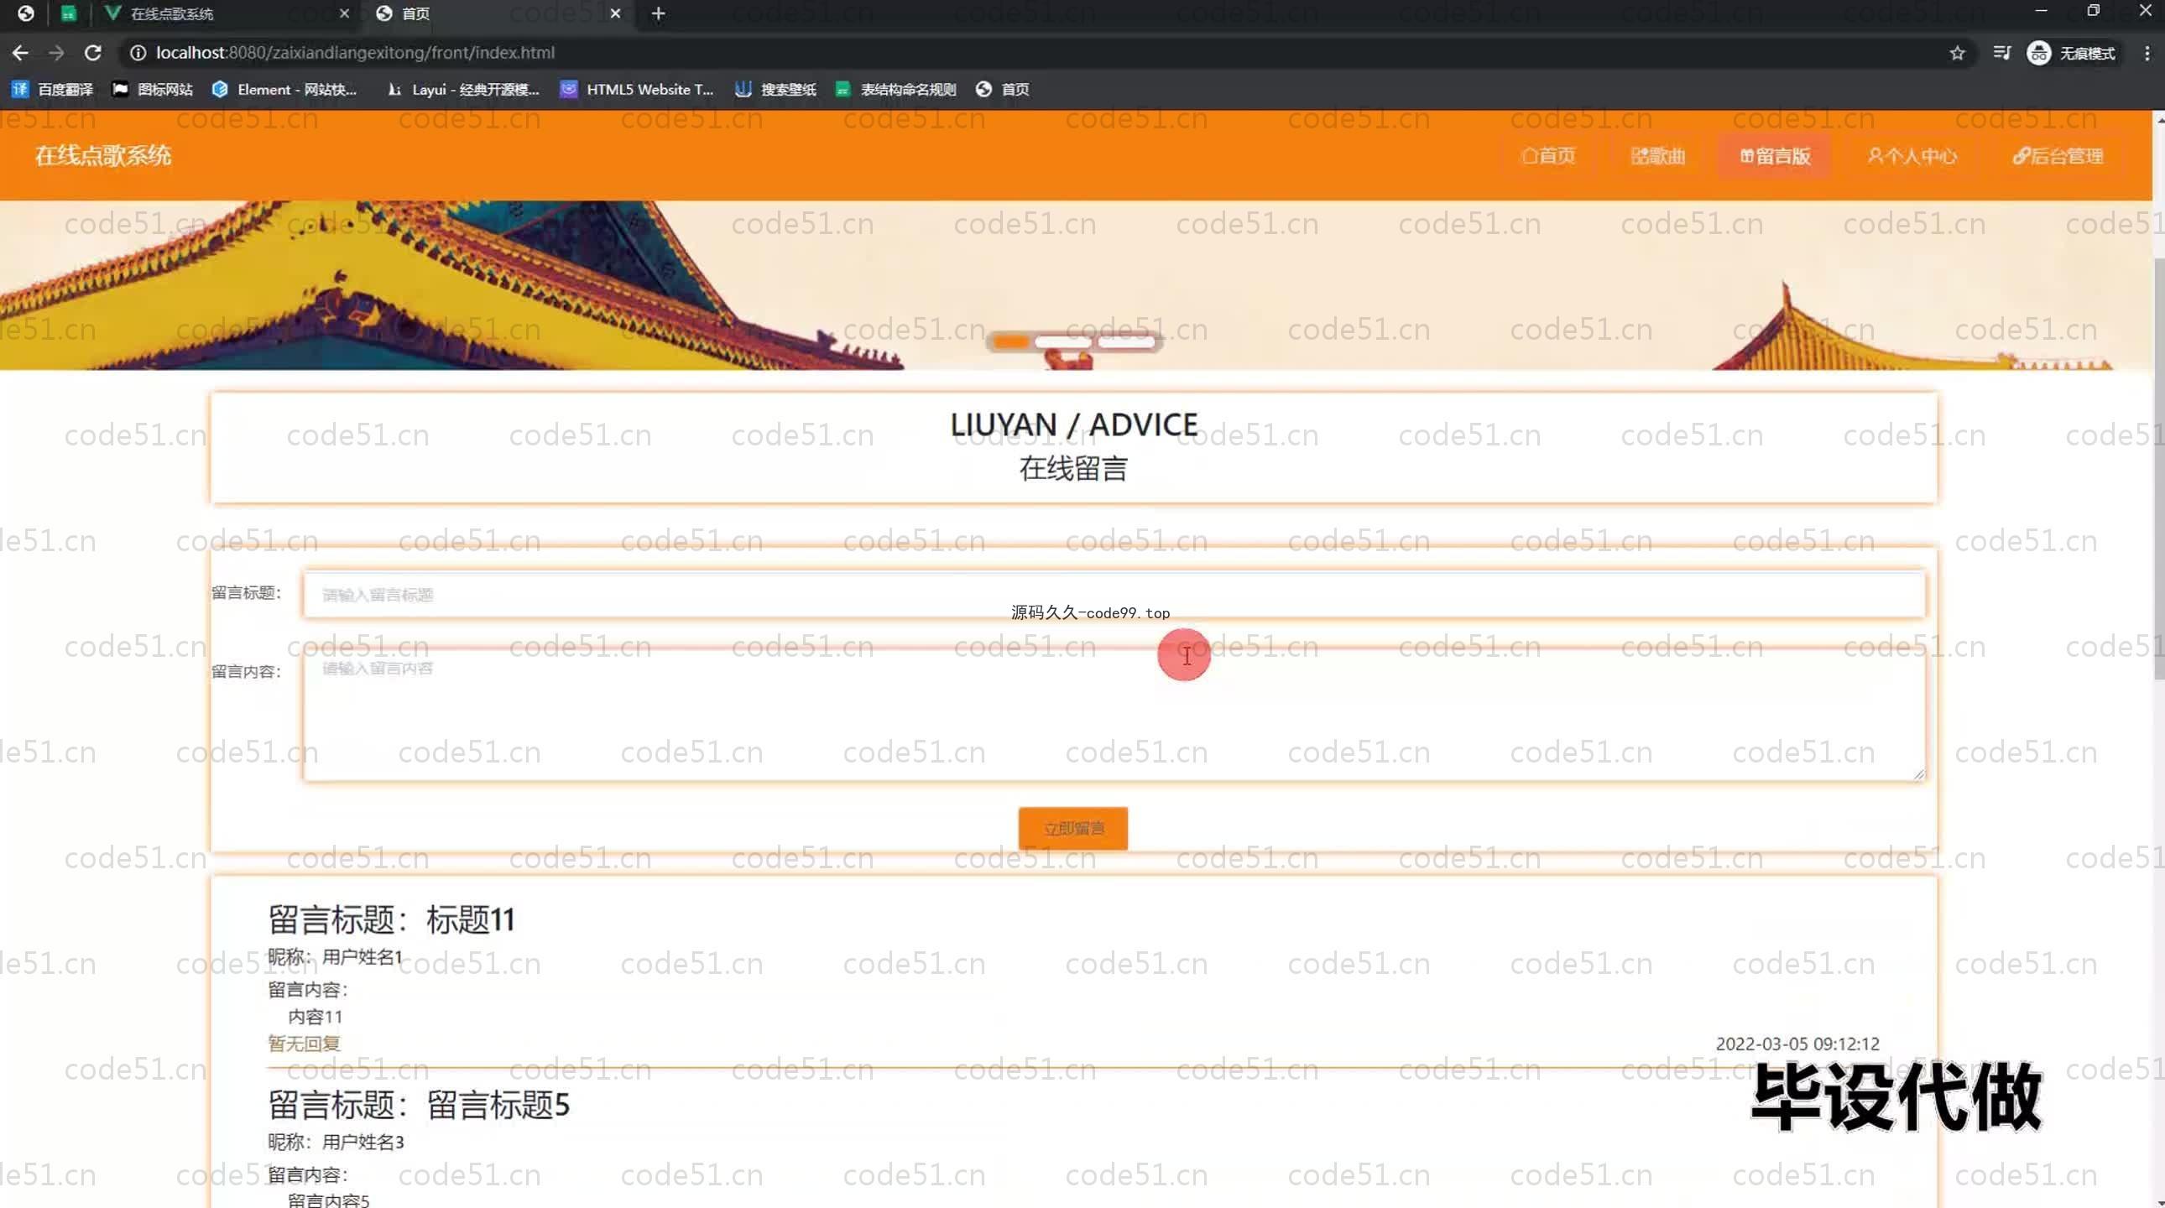
Task: Click message text 内容11
Action: [x=316, y=1017]
